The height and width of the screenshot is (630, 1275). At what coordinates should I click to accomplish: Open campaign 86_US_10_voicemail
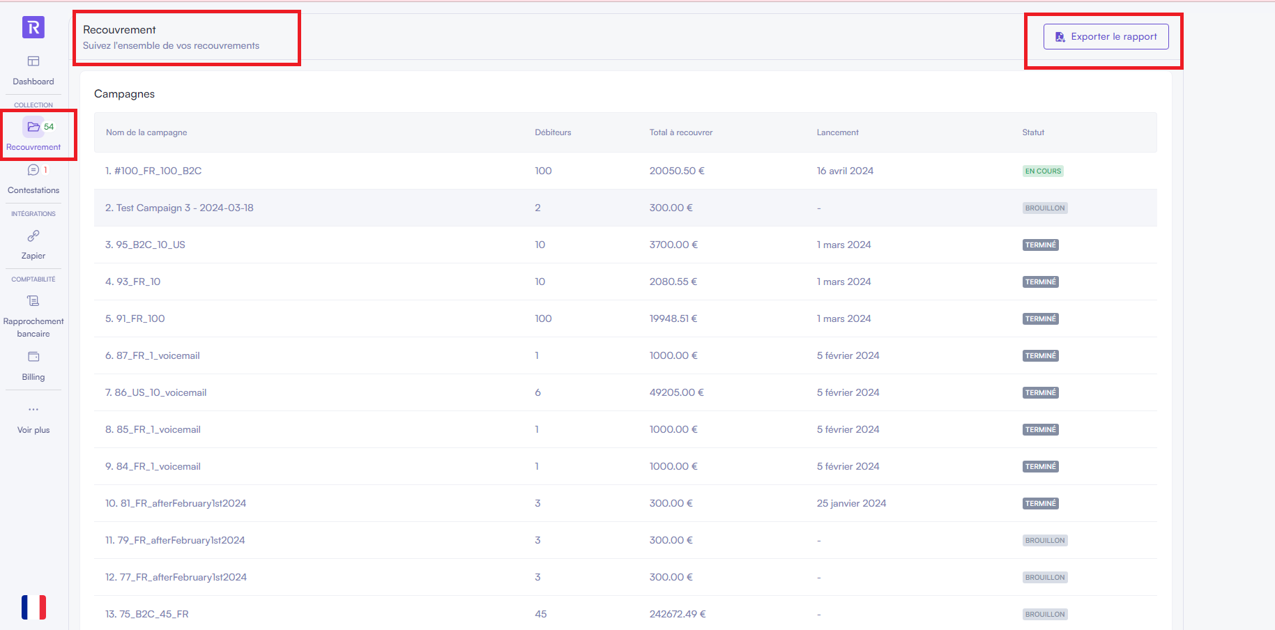point(155,392)
